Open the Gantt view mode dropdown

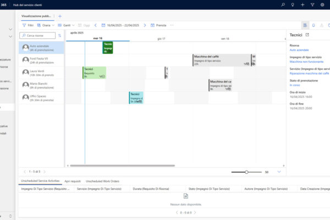pyautogui.click(x=66, y=25)
